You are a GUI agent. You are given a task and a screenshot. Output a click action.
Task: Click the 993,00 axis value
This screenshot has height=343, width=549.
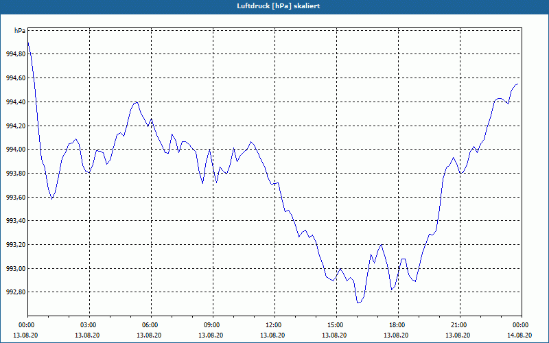16,268
